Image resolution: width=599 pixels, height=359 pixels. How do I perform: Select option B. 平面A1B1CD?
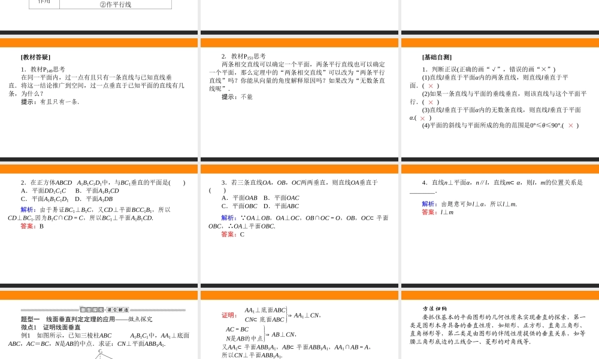coord(97,191)
